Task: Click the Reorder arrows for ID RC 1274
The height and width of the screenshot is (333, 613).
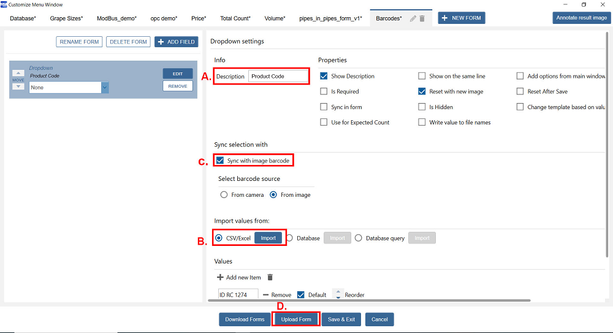Action: click(x=338, y=295)
